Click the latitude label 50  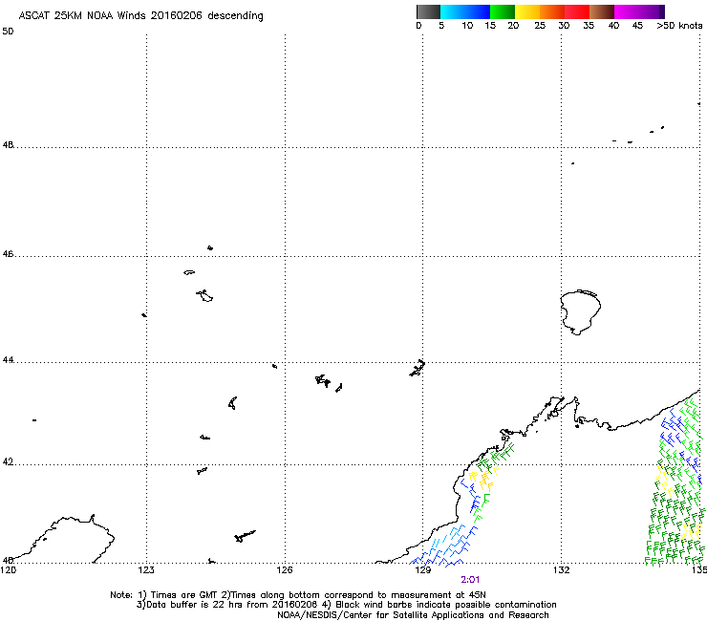(8, 32)
